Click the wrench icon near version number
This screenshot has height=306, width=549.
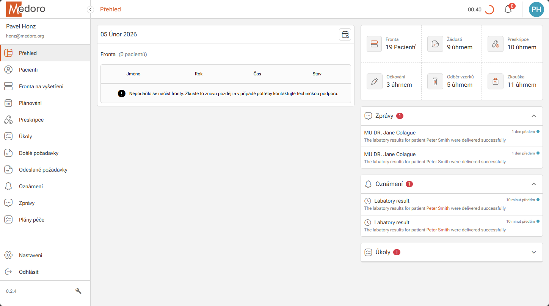click(x=78, y=291)
